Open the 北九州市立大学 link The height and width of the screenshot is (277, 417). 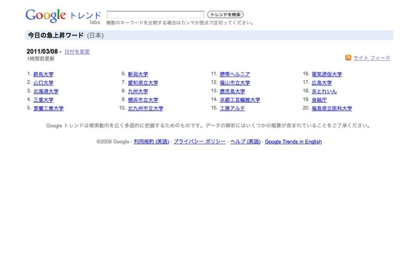point(145,109)
